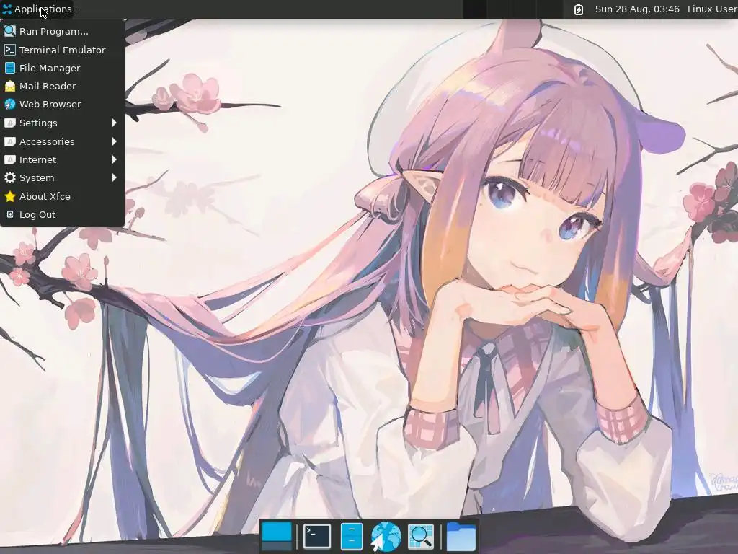Start Mail Reader from the menu
Image resolution: width=738 pixels, height=554 pixels.
[62, 87]
